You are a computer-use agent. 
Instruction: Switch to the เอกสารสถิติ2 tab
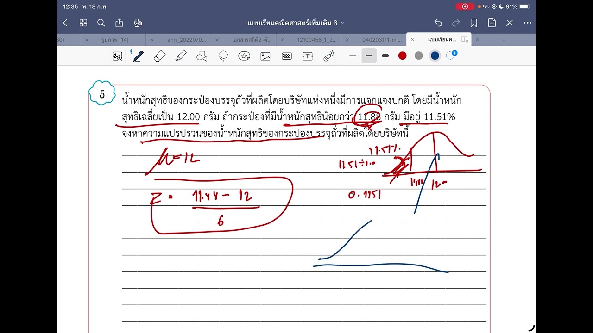click(251, 40)
